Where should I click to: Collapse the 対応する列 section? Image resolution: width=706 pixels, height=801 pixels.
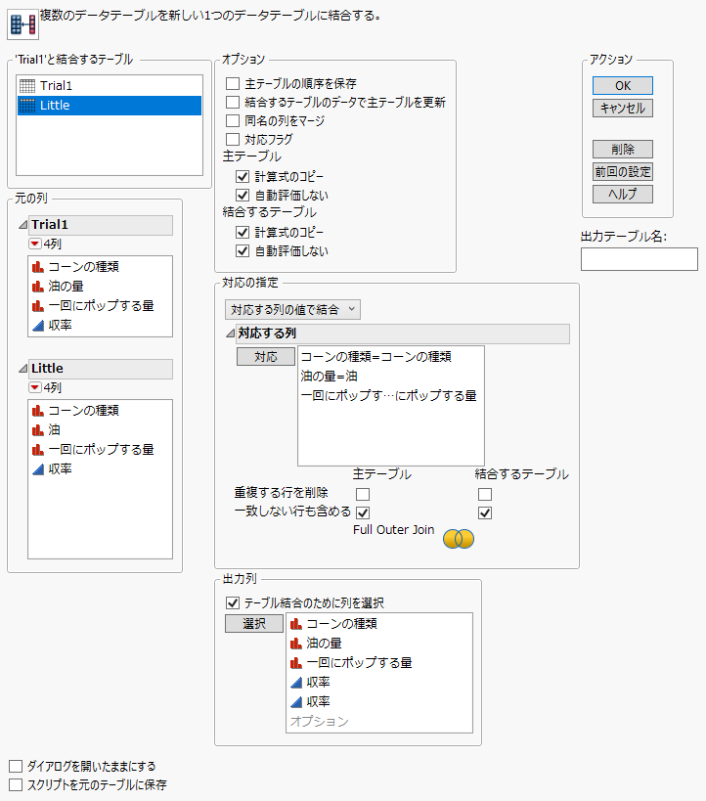click(231, 334)
